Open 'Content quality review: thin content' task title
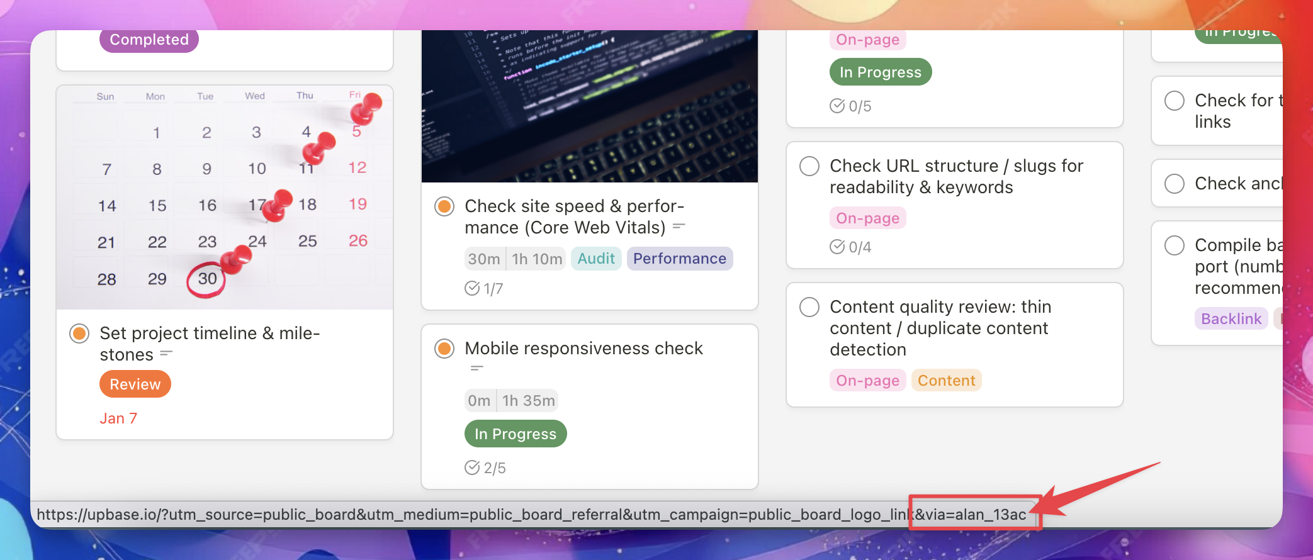The height and width of the screenshot is (560, 1313). coord(941,328)
